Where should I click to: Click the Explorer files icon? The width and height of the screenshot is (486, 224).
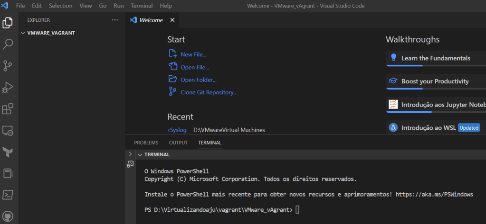tap(8, 23)
